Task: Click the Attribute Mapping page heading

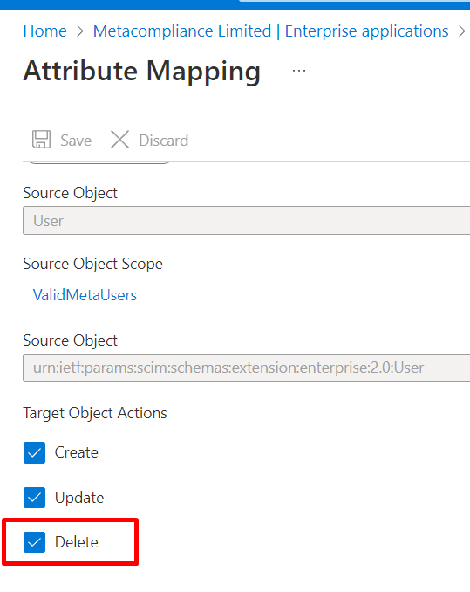Action: pyautogui.click(x=142, y=72)
